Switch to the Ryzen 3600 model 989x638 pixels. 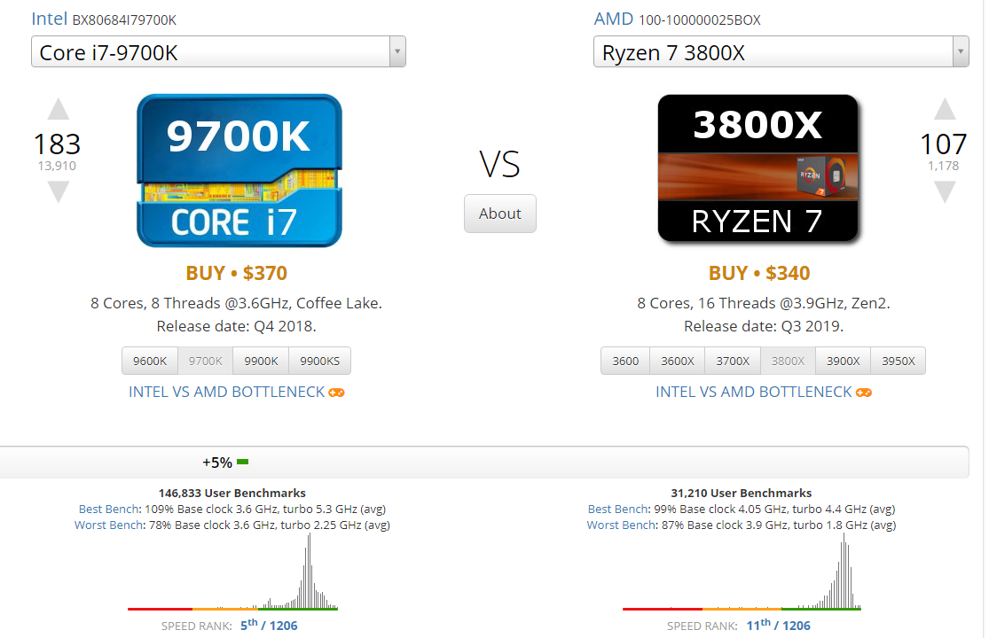(x=625, y=361)
